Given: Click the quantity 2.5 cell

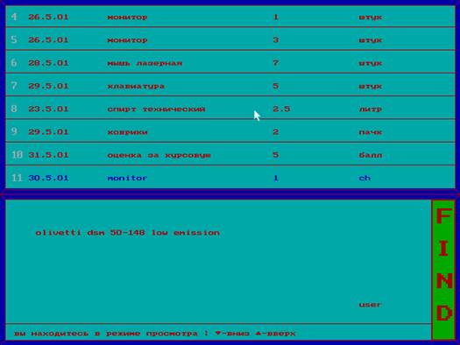Looking at the screenshot, I should [x=281, y=109].
